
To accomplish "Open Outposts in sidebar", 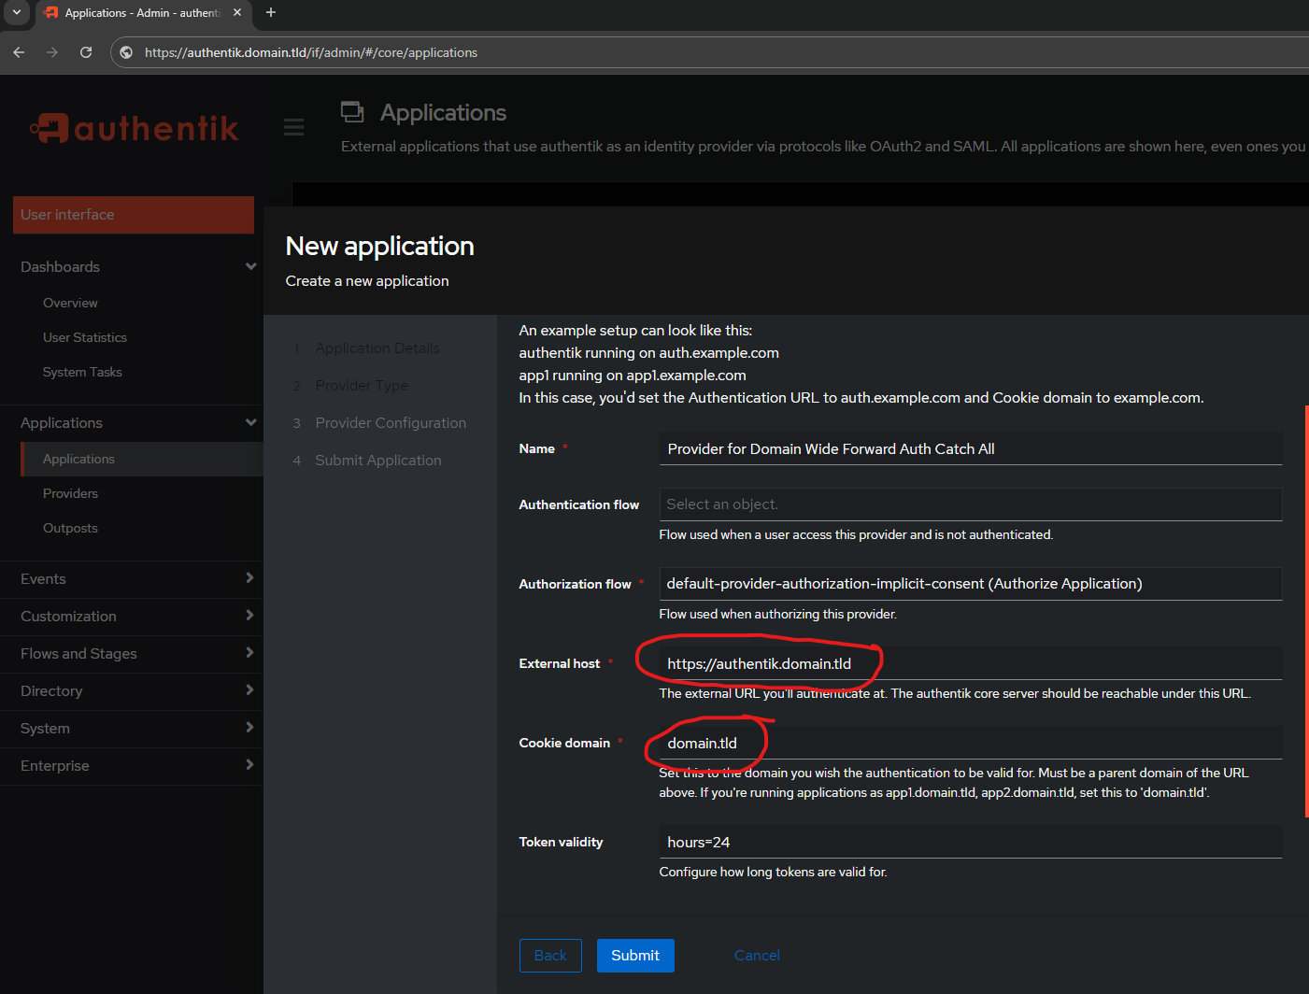I will click(70, 528).
